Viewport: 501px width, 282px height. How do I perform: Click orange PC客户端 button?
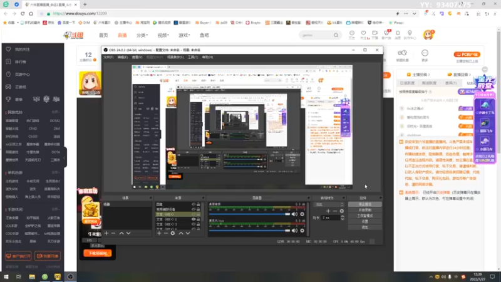coord(467,55)
